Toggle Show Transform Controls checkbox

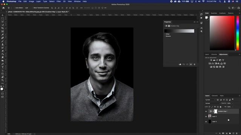33,8
